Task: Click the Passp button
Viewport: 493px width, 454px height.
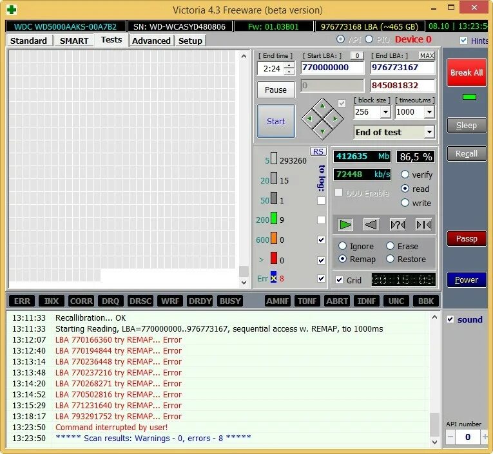Action: click(467, 239)
